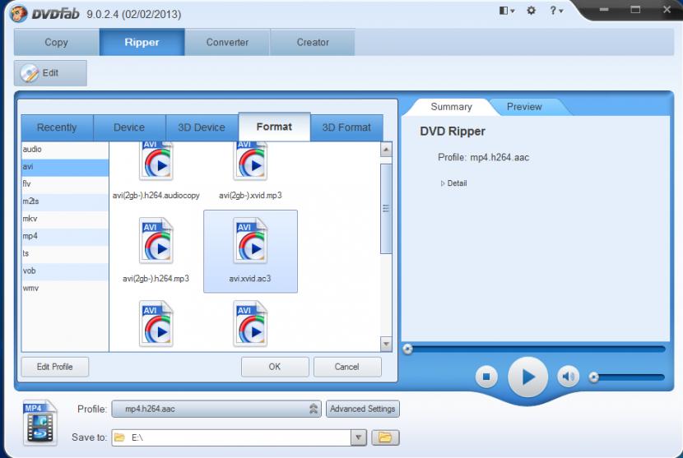Confirm with the OK button
The image size is (683, 458).
(275, 367)
